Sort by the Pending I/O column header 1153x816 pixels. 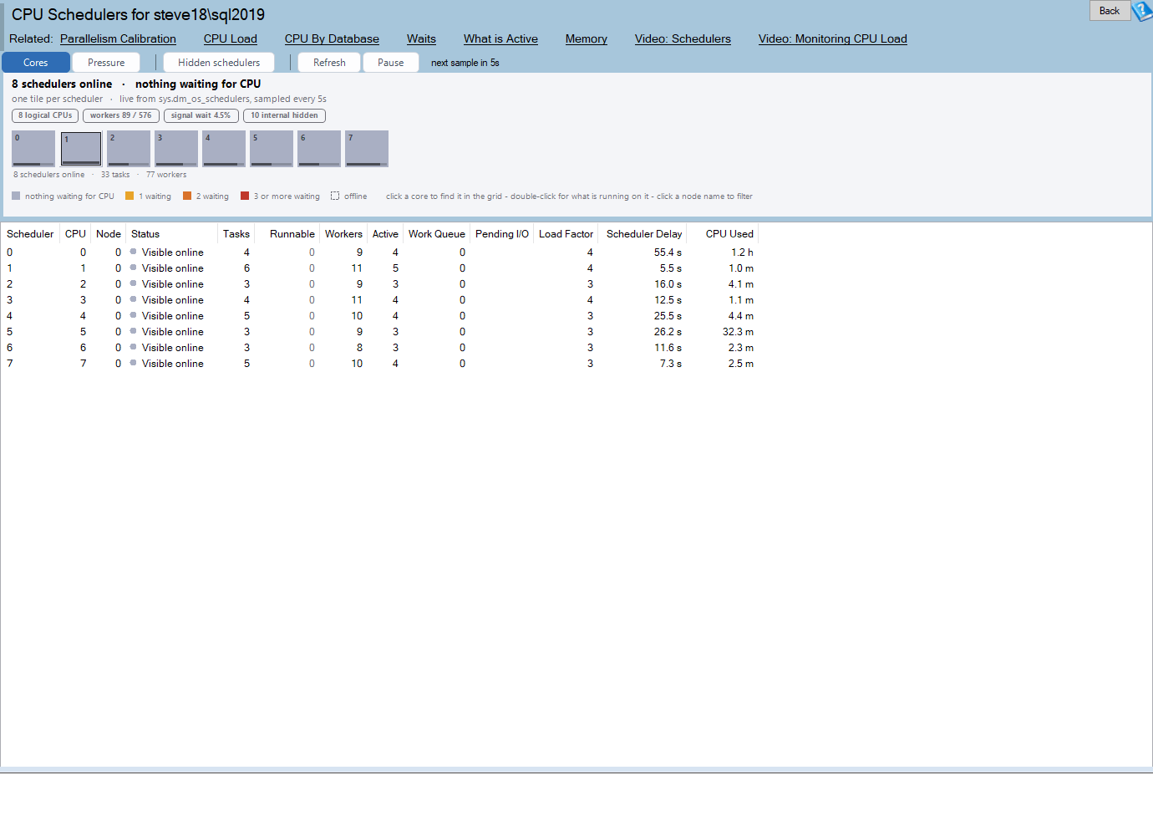pyautogui.click(x=502, y=234)
